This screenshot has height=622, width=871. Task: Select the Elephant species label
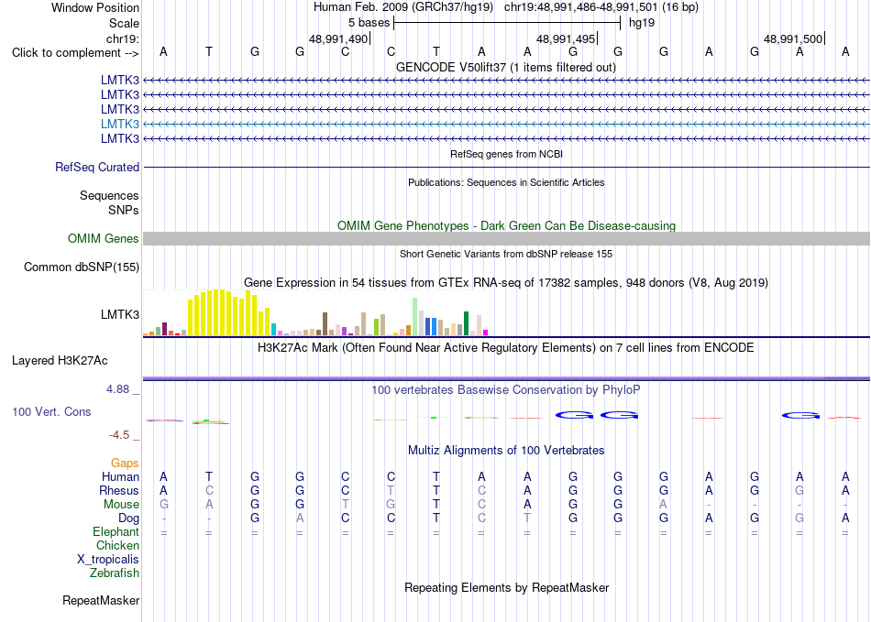coord(116,532)
